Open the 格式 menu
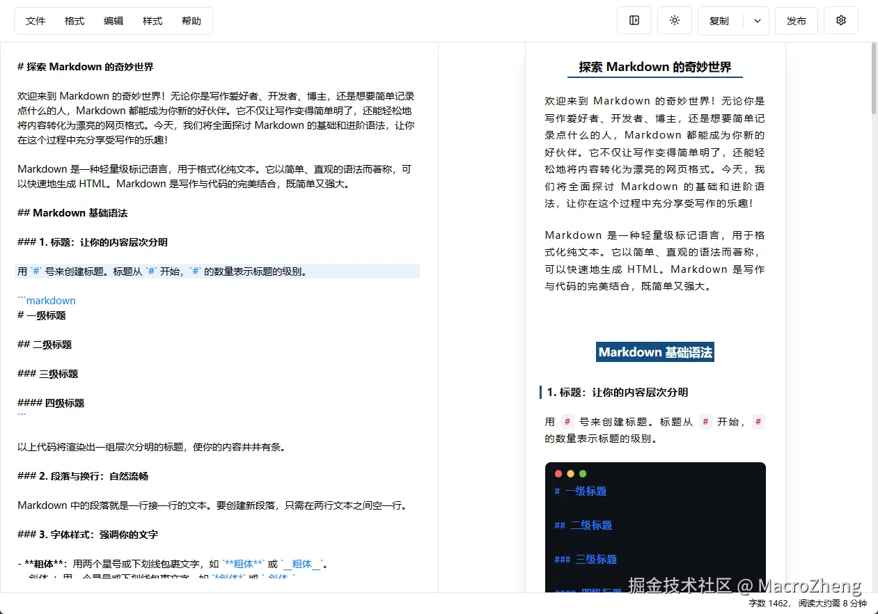Screen dimensions: 878x614 [75, 21]
